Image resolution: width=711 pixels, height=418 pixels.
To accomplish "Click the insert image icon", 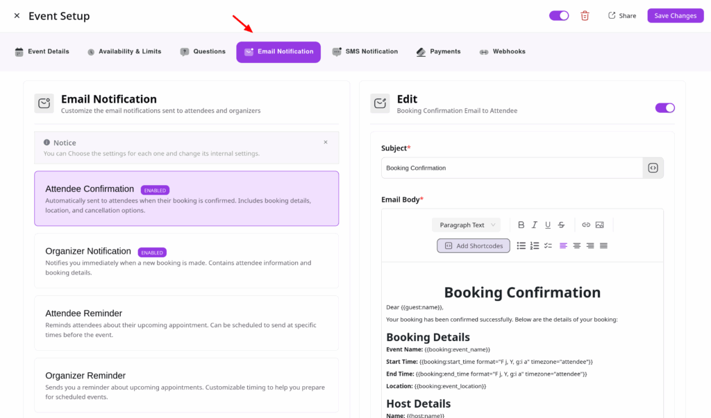I will 599,225.
